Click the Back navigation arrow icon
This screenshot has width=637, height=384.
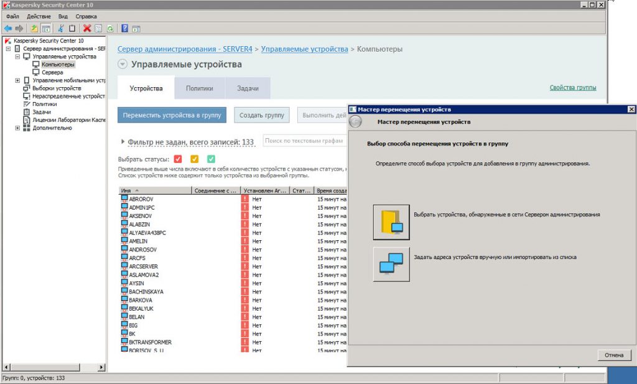pos(7,29)
